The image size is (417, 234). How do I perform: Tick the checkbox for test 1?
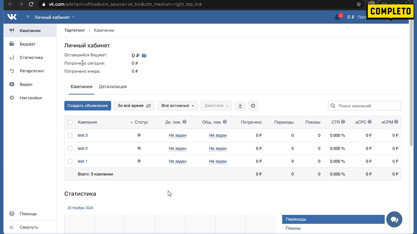point(70,161)
